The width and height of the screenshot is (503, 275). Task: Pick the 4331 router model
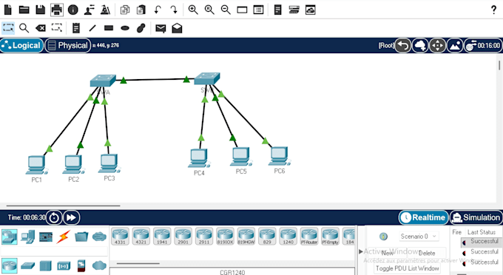[x=120, y=237]
